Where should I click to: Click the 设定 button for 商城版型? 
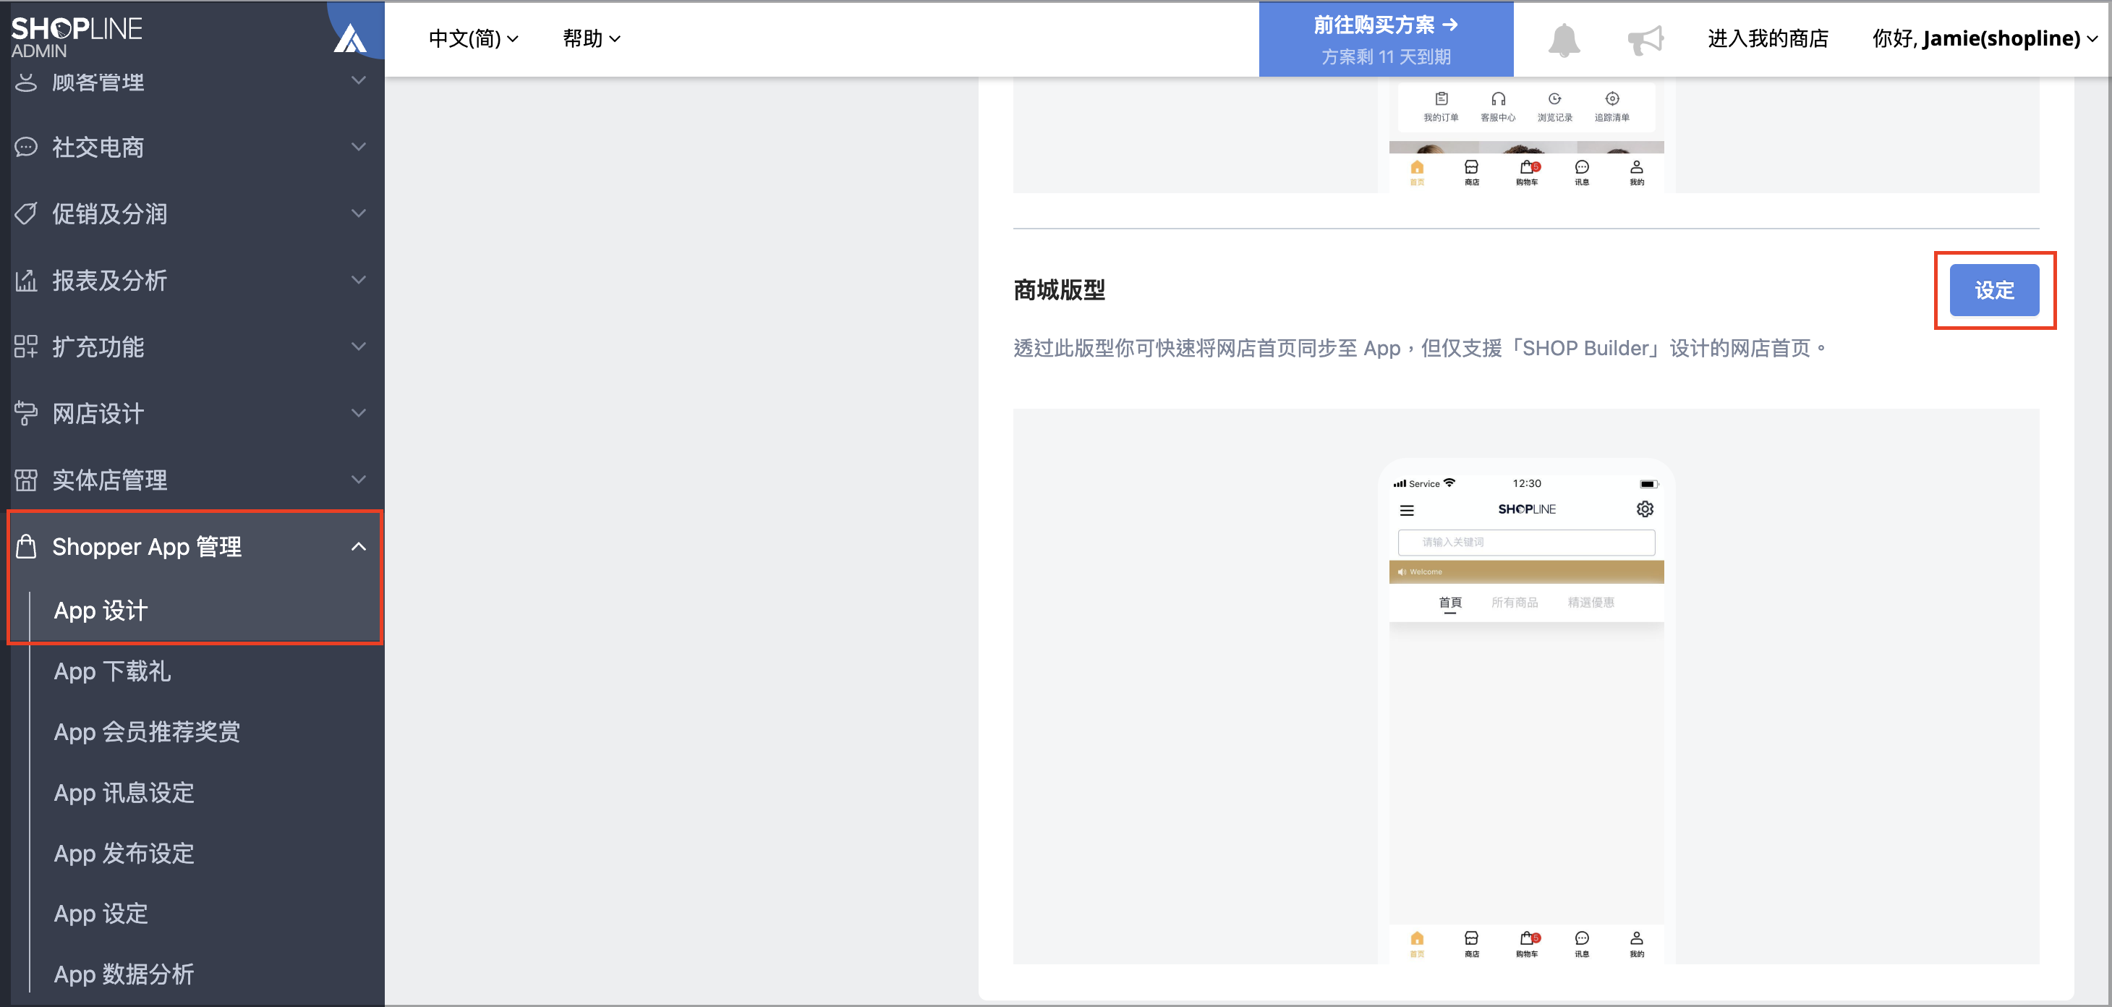coord(1994,290)
